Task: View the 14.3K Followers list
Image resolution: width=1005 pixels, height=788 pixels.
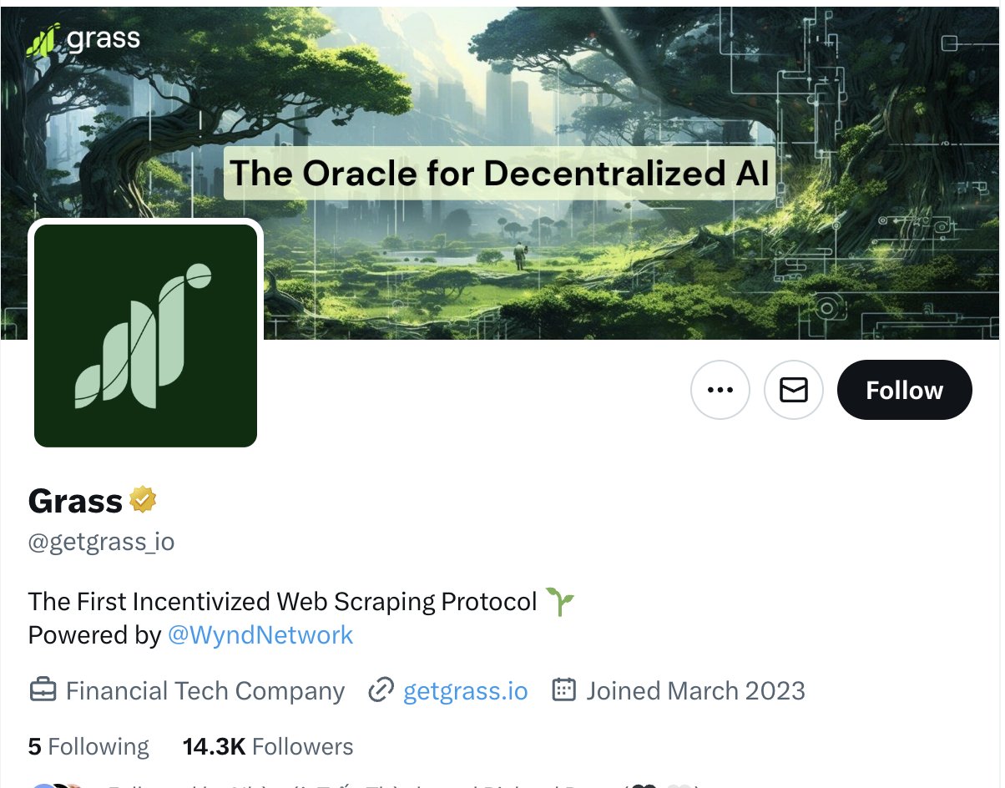Action: pos(268,746)
